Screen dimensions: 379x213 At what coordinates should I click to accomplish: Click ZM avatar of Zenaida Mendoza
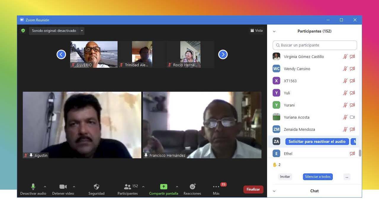pos(276,129)
